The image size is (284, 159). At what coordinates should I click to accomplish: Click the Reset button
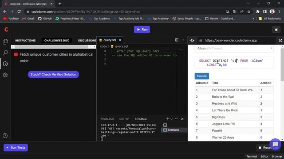pos(266,148)
